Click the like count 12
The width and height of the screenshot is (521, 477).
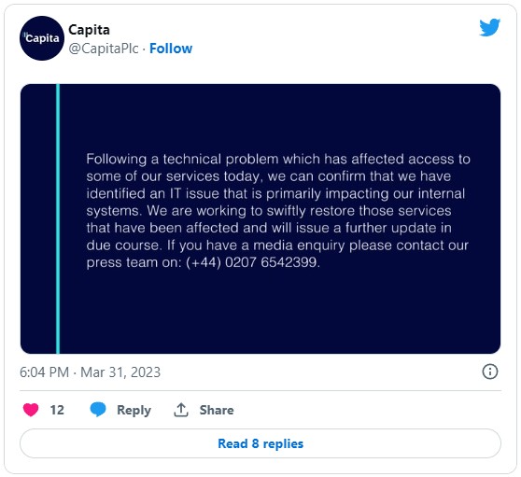tap(57, 410)
